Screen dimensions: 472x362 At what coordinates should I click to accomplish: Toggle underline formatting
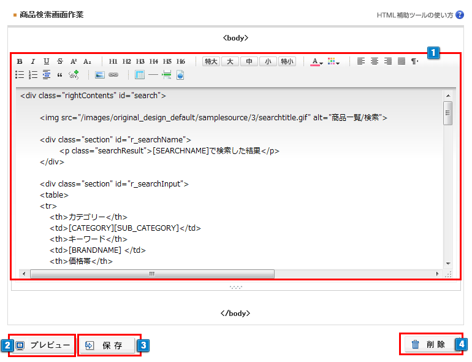(x=47, y=61)
